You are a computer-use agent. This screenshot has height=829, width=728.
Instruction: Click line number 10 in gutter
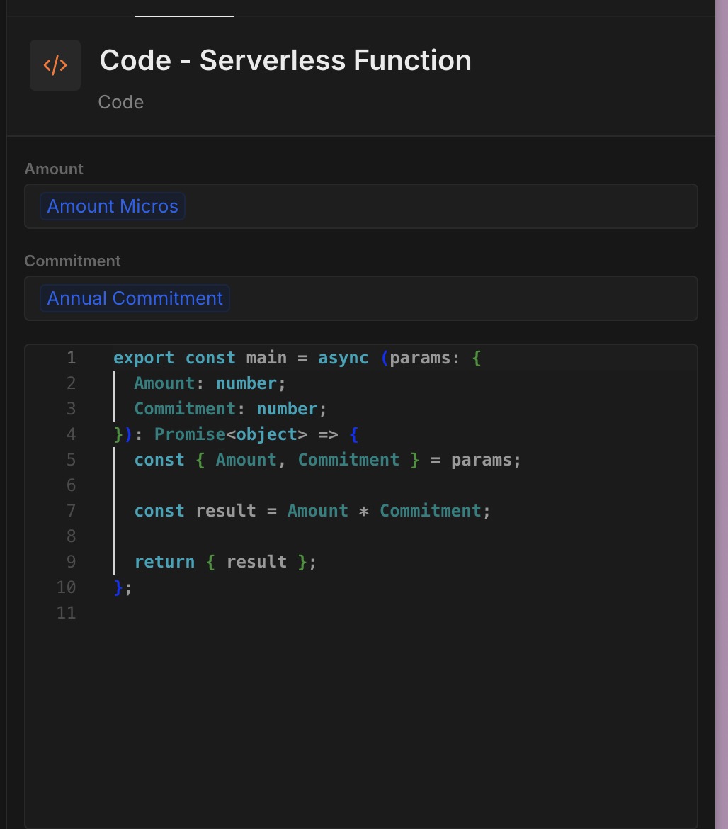point(66,587)
